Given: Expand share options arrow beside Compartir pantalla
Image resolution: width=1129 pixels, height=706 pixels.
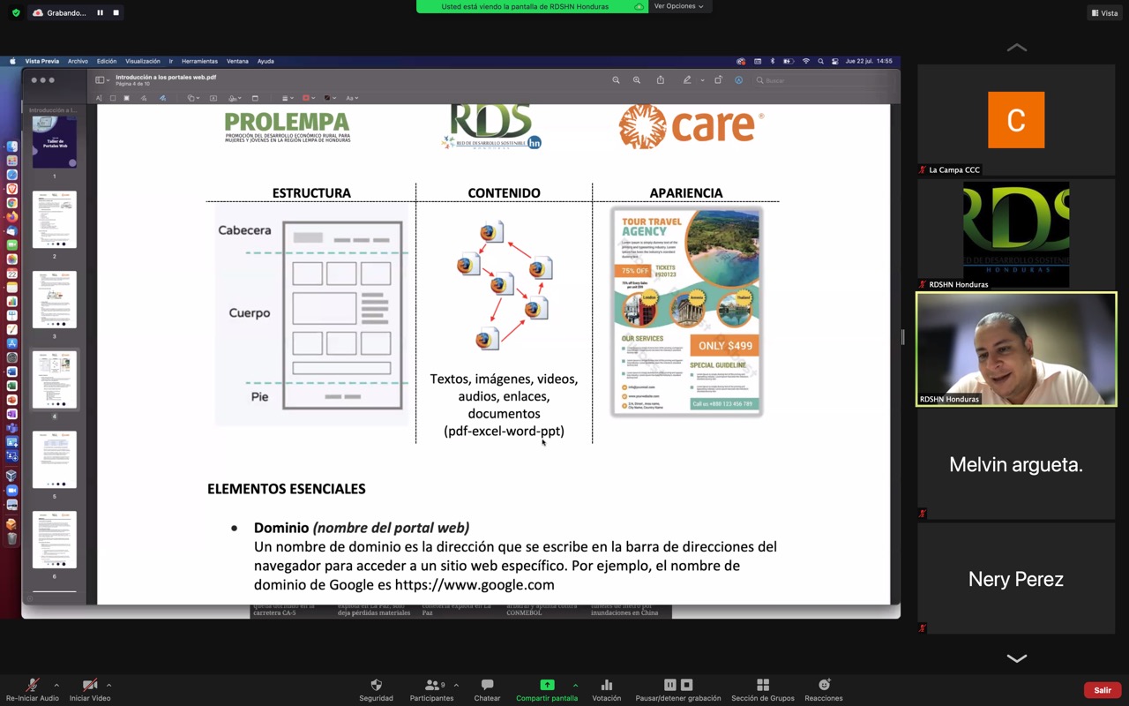Looking at the screenshot, I should pyautogui.click(x=575, y=685).
